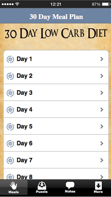Tap the 30 Day Low Carb Diet banner
The image size is (111, 197).
click(56, 34)
